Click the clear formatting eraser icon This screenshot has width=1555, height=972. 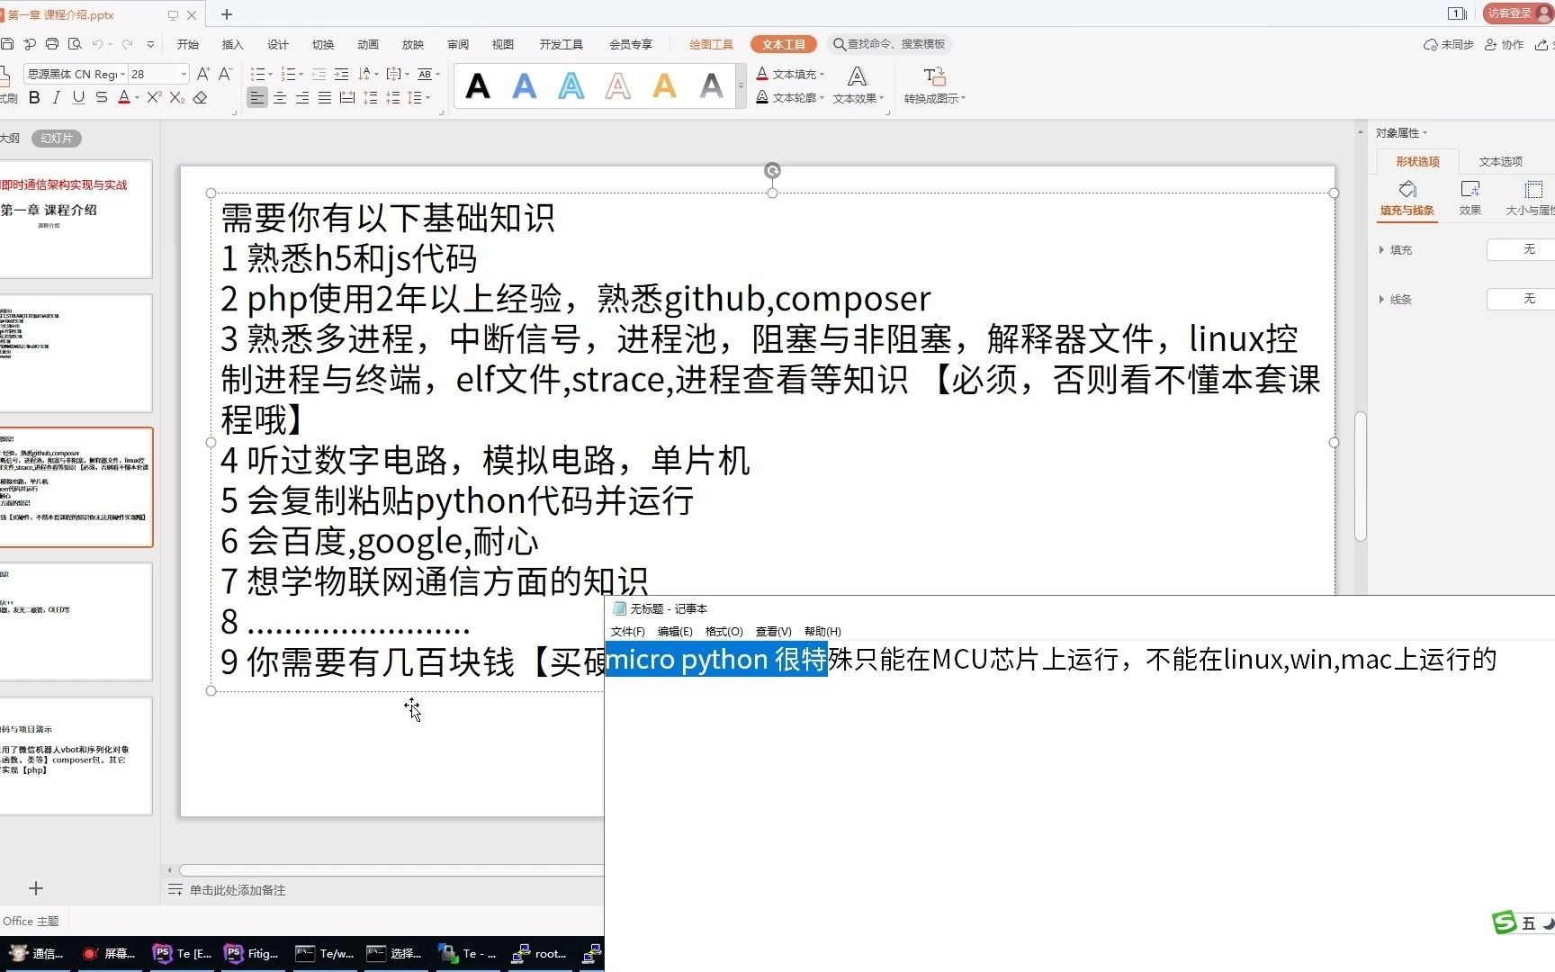coord(201,97)
